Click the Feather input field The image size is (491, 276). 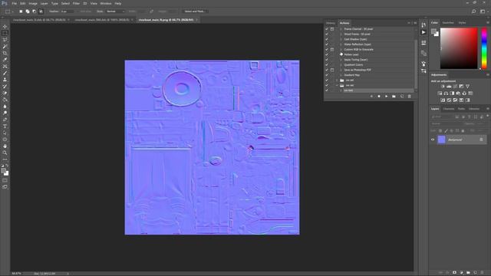pos(67,11)
